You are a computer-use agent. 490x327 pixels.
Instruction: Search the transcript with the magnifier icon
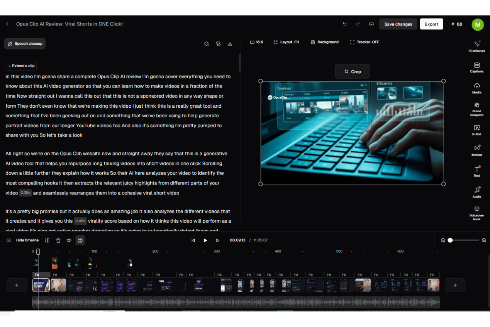coord(207,44)
